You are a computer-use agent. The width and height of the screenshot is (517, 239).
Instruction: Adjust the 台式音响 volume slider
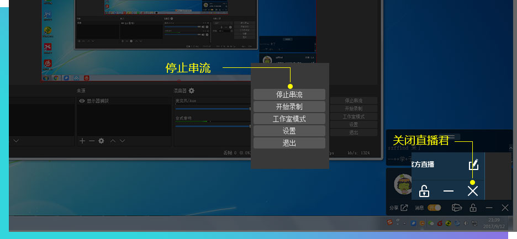[213, 126]
